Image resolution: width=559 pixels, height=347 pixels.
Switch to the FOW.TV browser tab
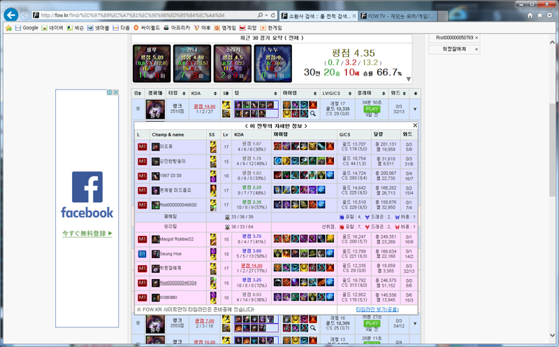[398, 15]
